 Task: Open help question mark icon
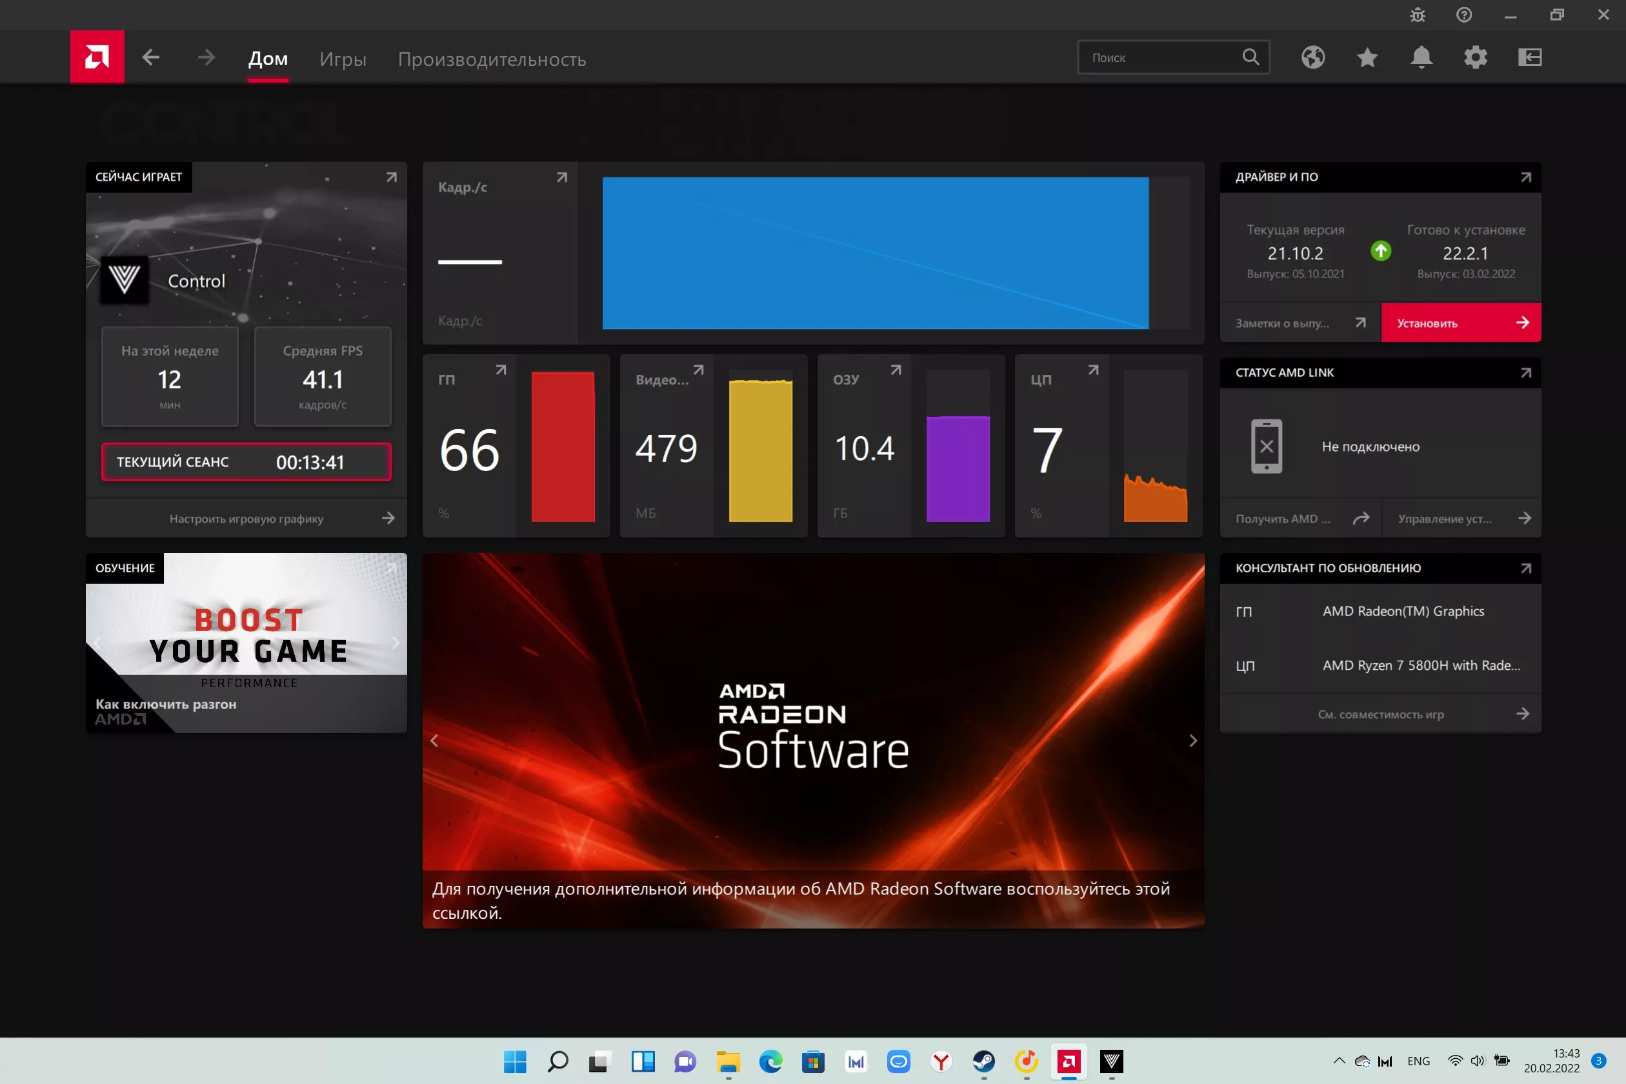[x=1464, y=14]
